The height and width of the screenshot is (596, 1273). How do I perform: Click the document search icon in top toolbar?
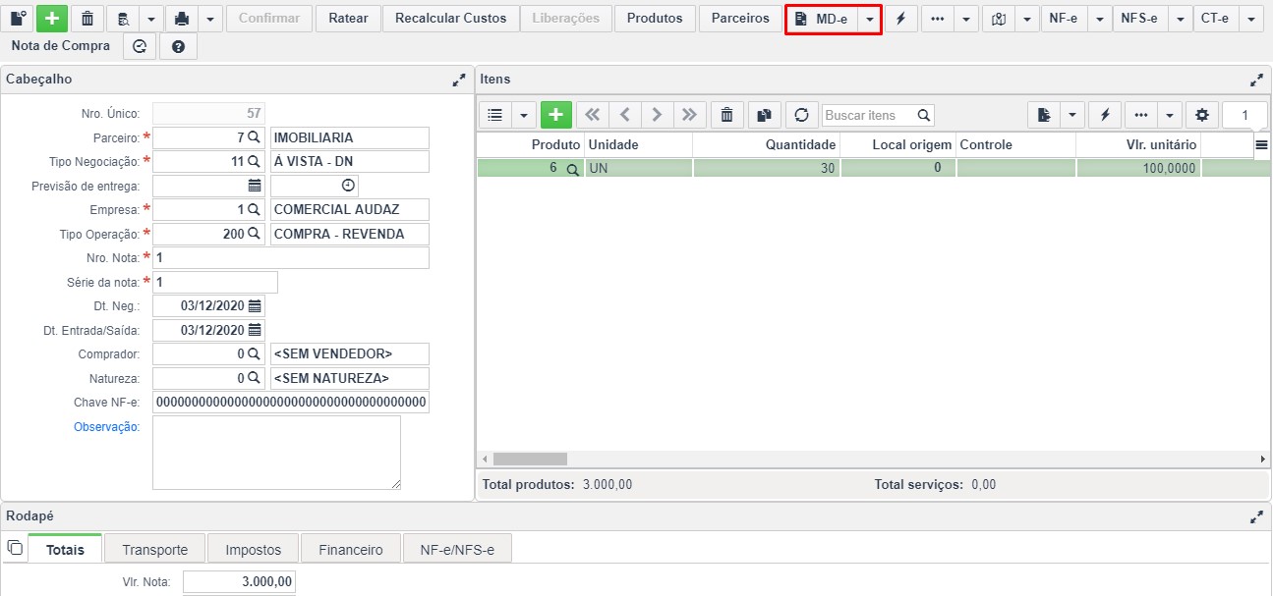tap(123, 18)
